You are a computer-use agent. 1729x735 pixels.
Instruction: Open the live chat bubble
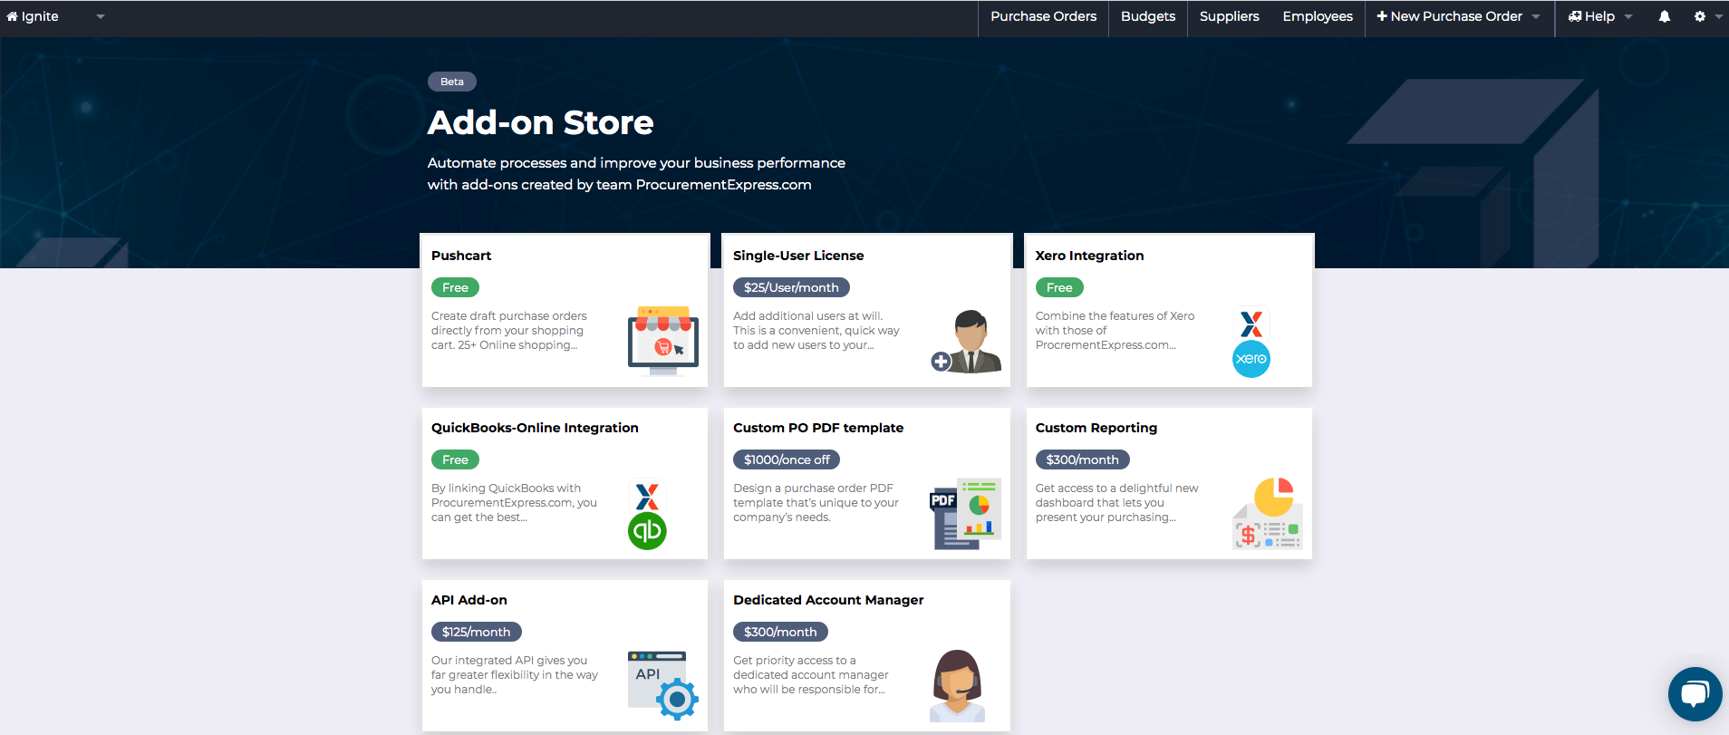tap(1694, 694)
